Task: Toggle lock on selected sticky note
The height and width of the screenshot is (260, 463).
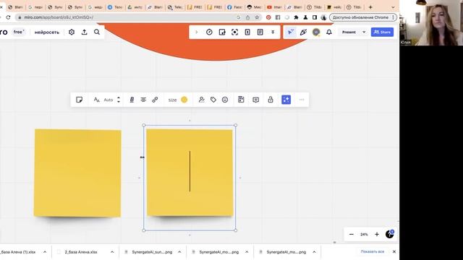Action: coord(271,100)
